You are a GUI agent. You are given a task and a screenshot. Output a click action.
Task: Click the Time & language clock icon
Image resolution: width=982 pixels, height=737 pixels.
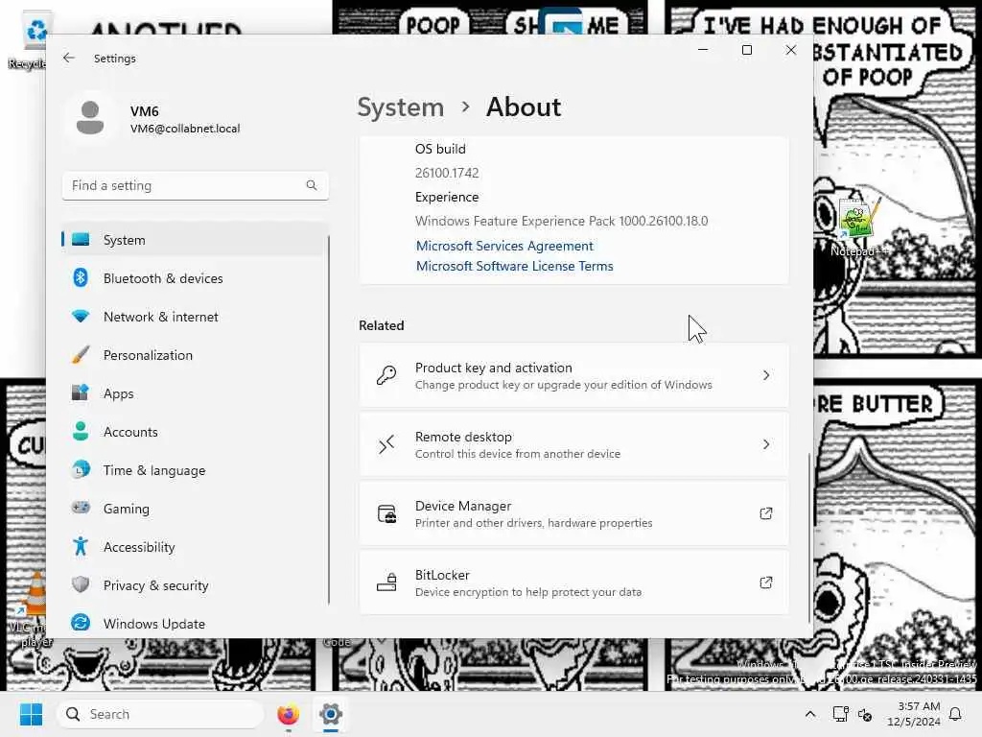tap(81, 469)
